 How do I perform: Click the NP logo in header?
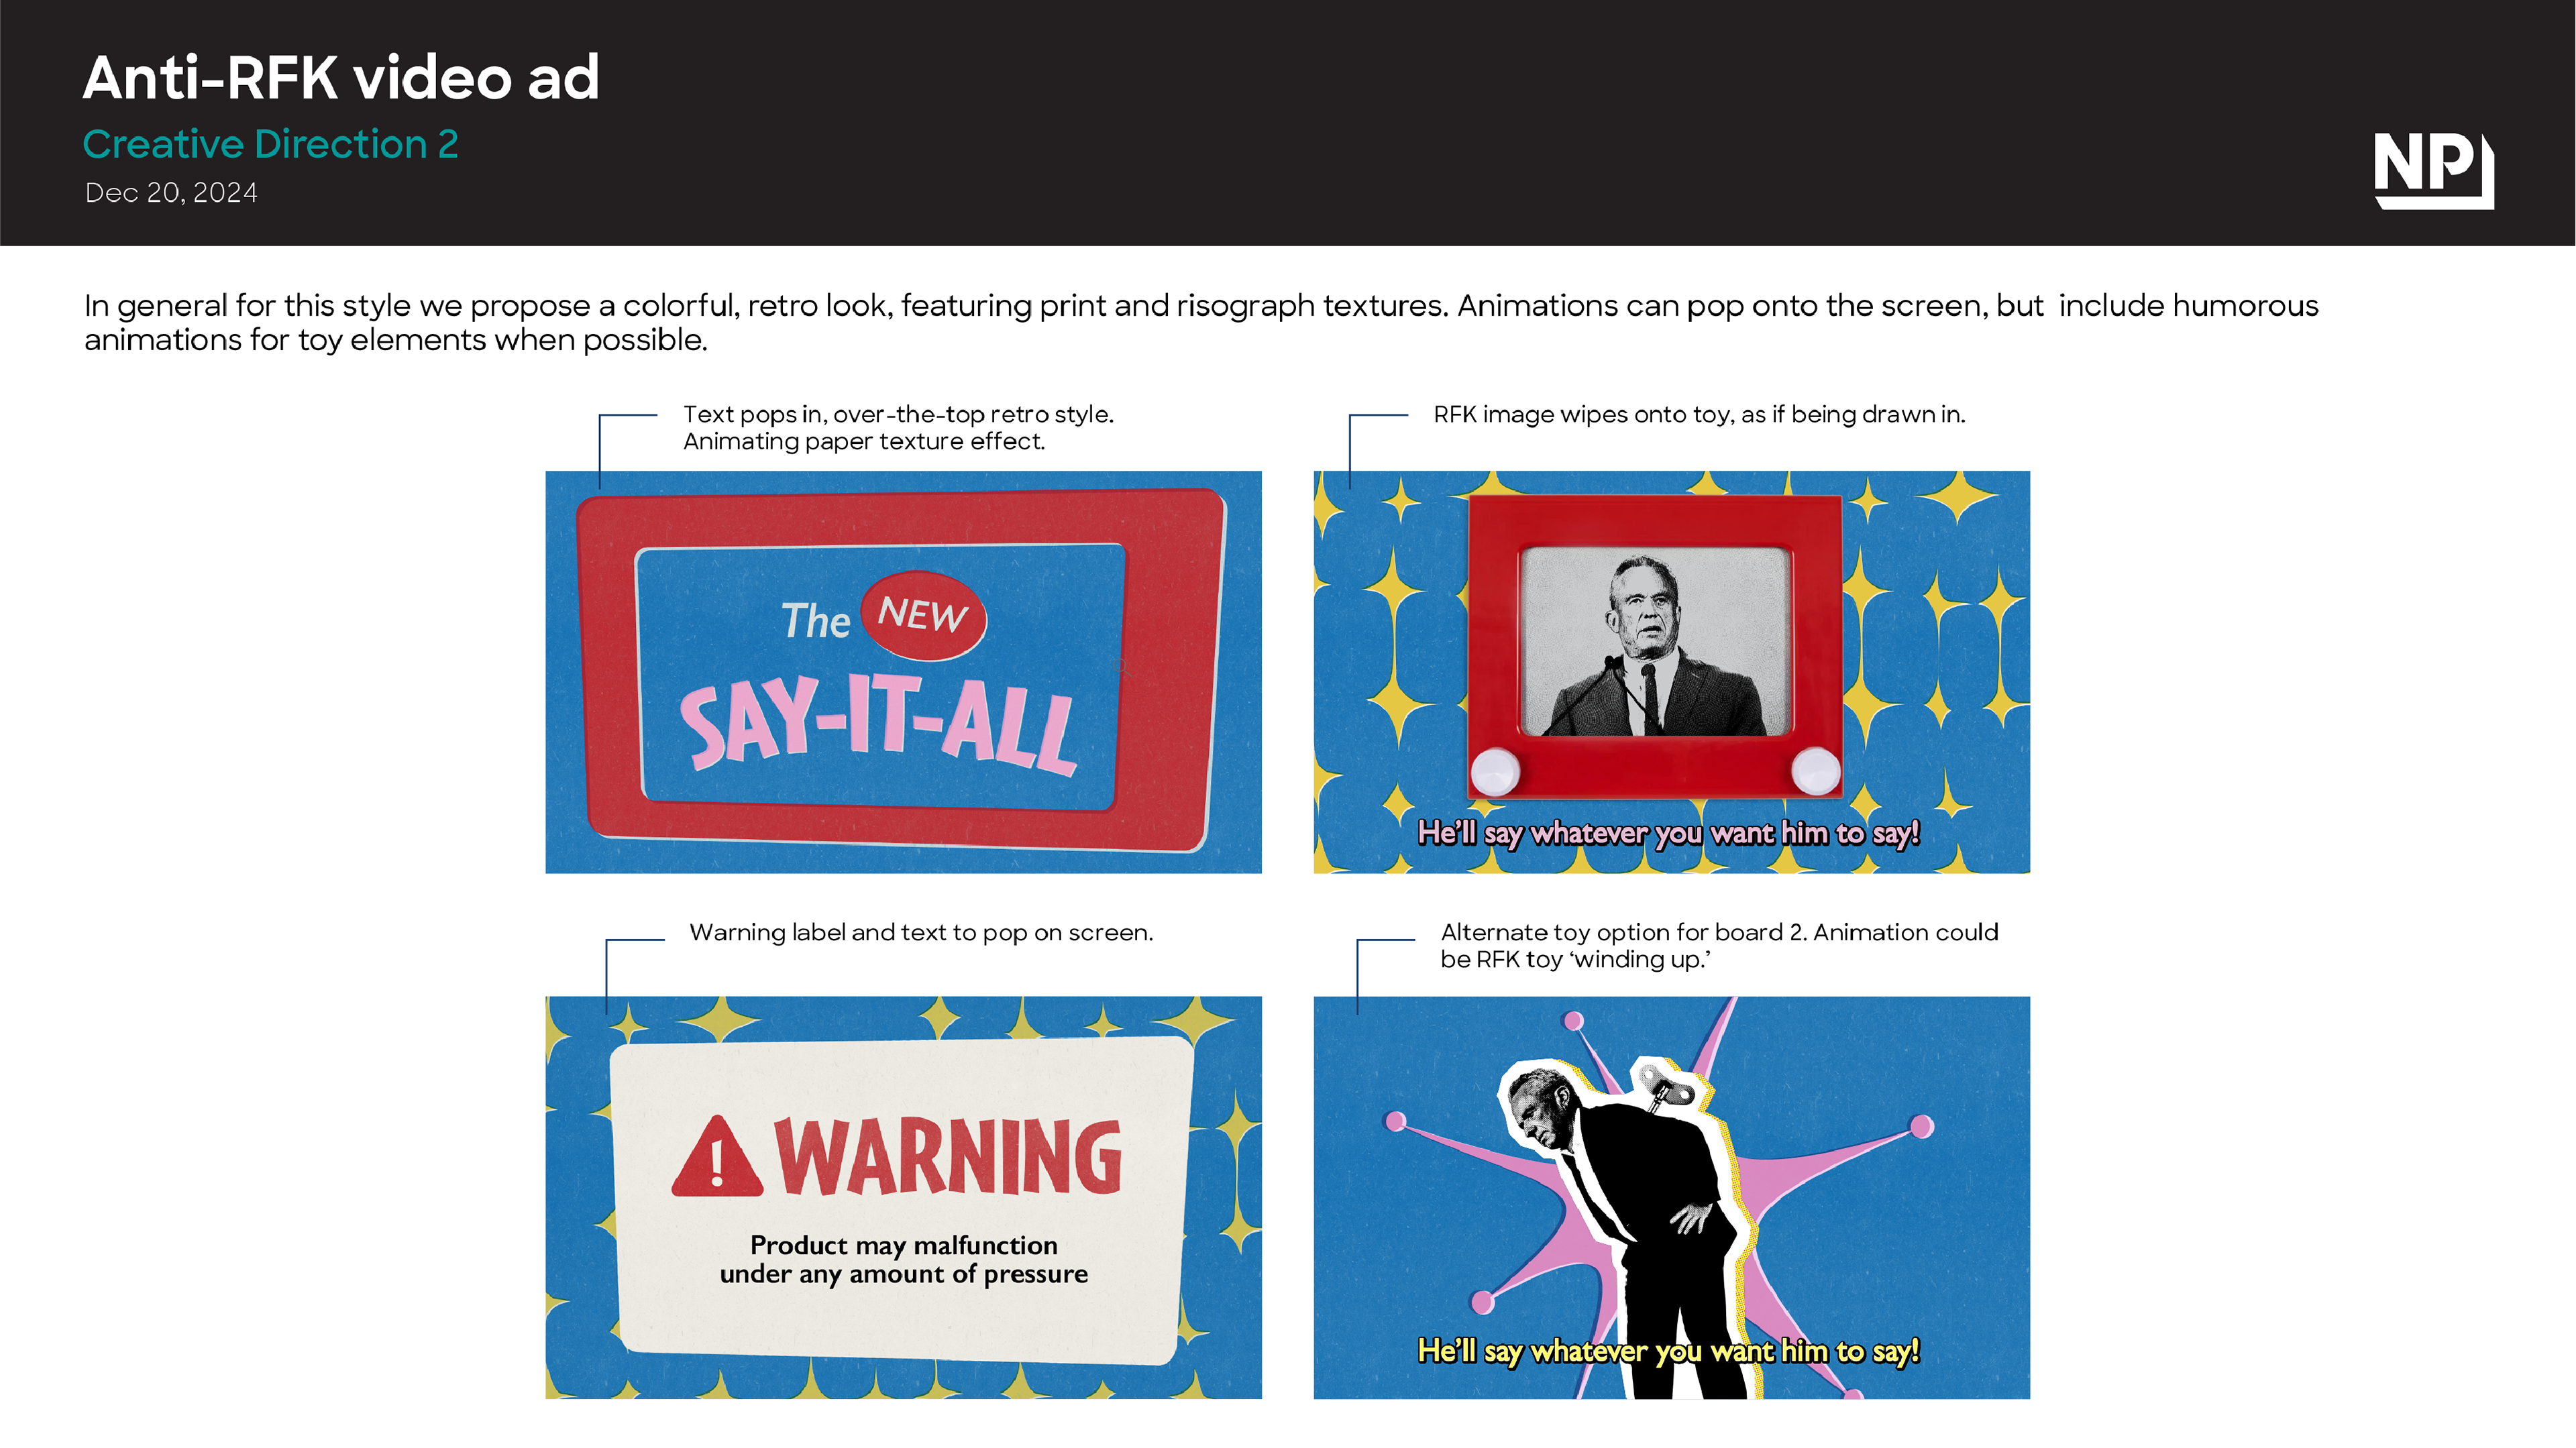pos(2433,170)
